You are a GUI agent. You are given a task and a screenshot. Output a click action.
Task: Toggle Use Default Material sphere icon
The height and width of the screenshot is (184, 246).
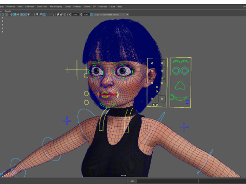point(18,14)
